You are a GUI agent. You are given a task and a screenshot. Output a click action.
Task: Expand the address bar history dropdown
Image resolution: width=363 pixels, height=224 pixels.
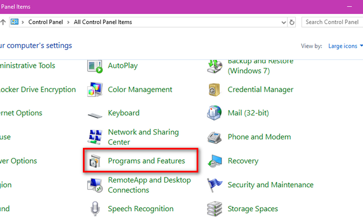(x=283, y=22)
